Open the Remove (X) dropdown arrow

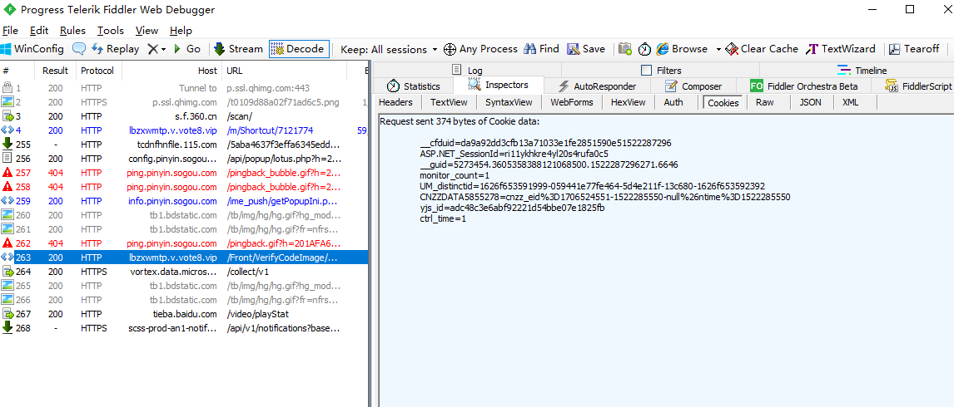pyautogui.click(x=163, y=49)
